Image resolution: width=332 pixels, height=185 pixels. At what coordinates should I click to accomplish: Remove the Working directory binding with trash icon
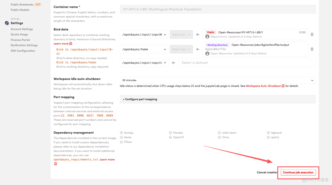coord(312,49)
